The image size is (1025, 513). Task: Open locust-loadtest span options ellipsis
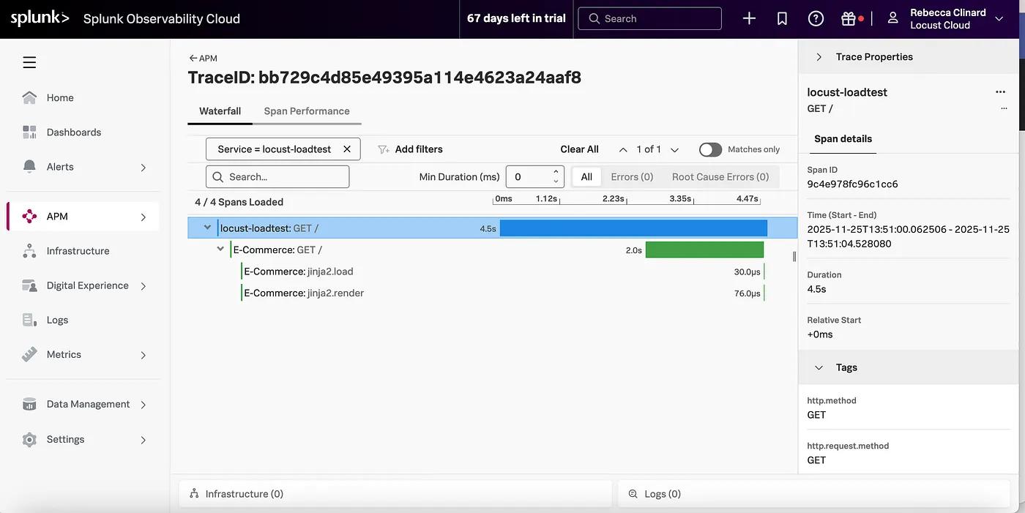[x=1000, y=92]
